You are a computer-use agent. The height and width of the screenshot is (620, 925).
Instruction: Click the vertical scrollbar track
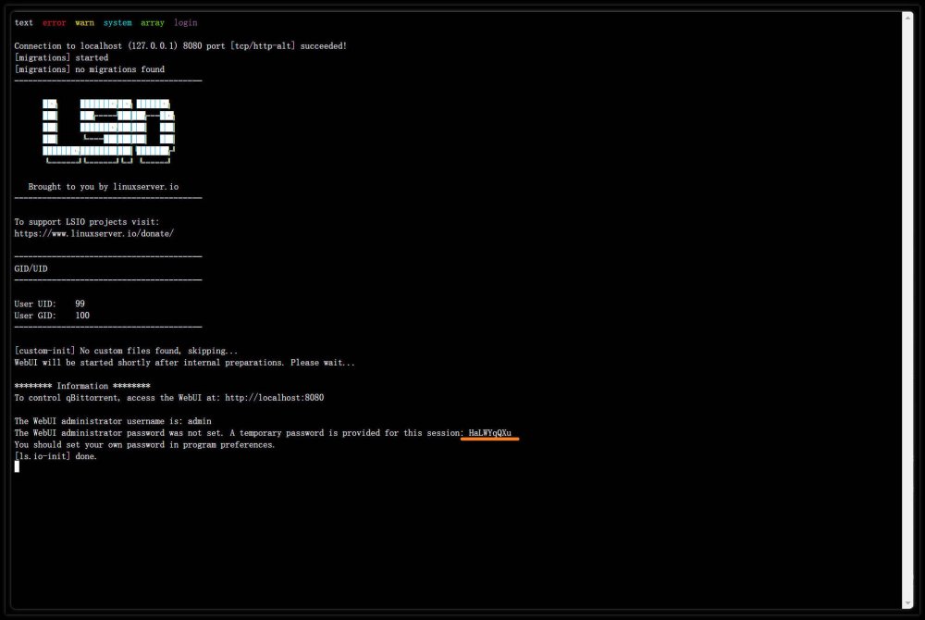(908, 310)
